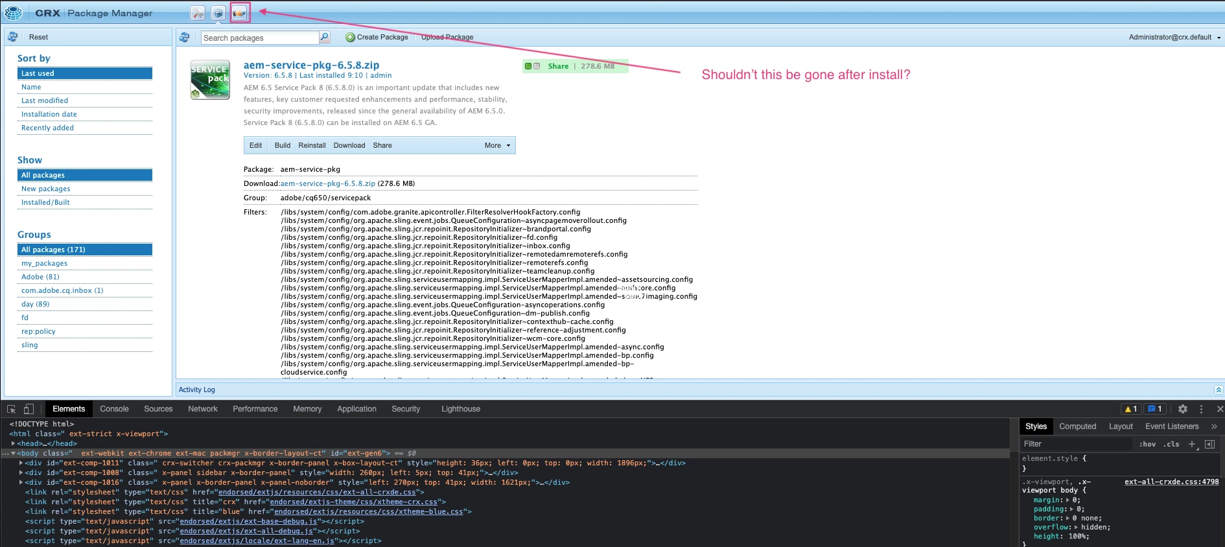Screen dimensions: 1225x547
Task: Open the Security tab
Action: point(406,409)
